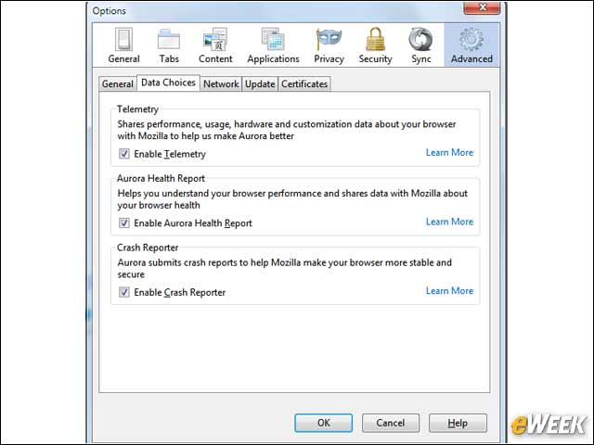Switch to the Certificates sub-tab
594x445 pixels.
click(304, 84)
